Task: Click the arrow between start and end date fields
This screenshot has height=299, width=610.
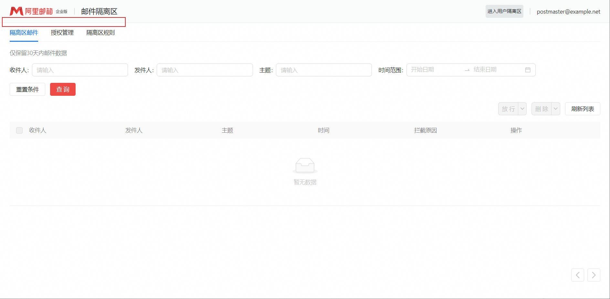Action: click(467, 70)
